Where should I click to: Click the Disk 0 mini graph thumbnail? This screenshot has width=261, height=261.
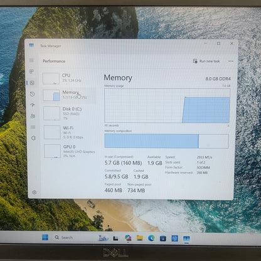[x=51, y=113]
